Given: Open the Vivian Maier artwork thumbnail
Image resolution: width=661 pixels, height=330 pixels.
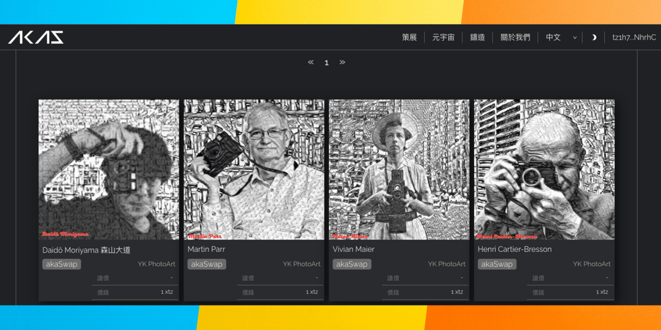Looking at the screenshot, I should (399, 170).
